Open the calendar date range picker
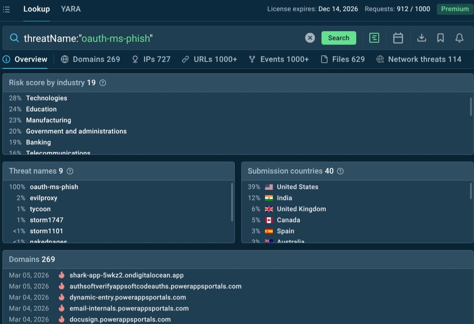The width and height of the screenshot is (474, 324). pyautogui.click(x=398, y=38)
